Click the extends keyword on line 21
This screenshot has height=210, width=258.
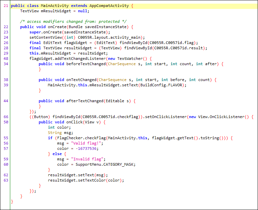pos(79,6)
